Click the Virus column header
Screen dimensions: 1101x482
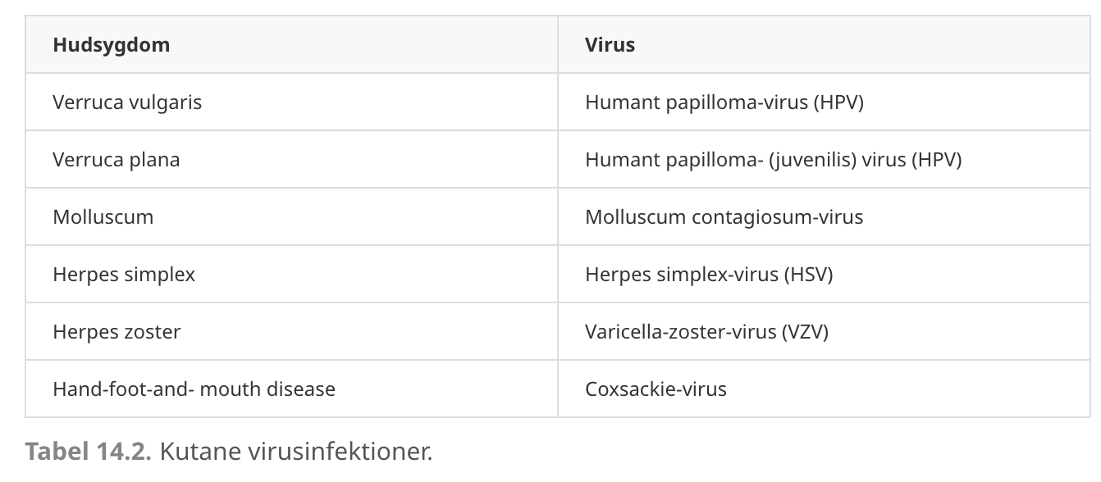(x=825, y=44)
